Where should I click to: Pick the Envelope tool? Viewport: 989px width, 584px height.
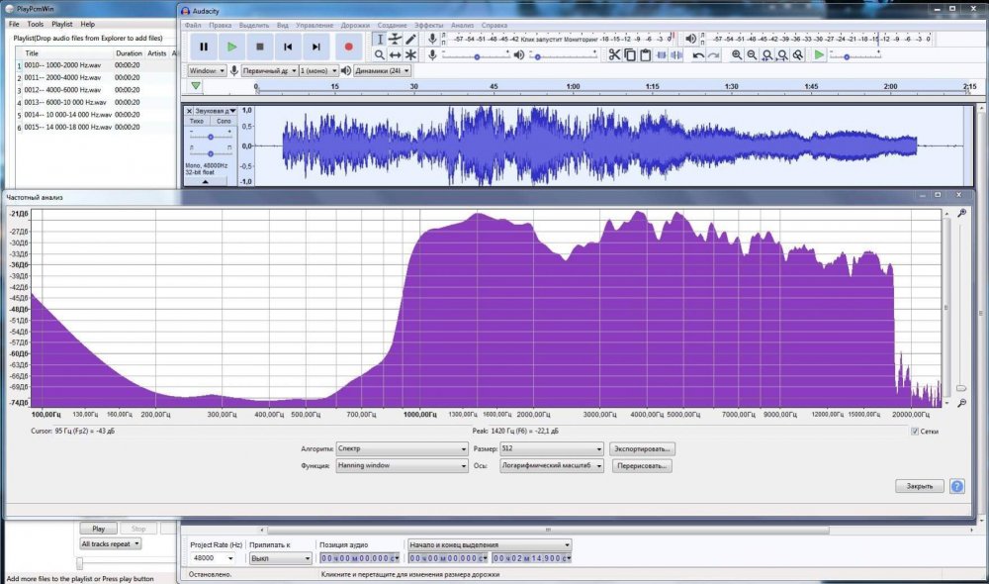(396, 39)
